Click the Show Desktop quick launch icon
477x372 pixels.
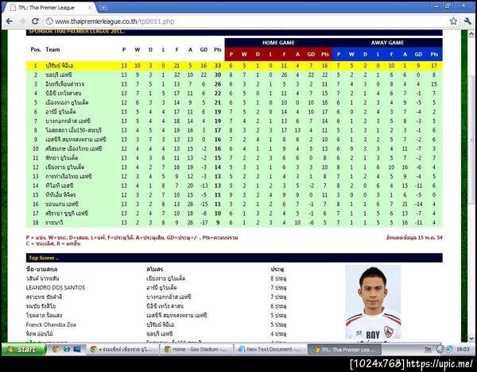[77, 349]
